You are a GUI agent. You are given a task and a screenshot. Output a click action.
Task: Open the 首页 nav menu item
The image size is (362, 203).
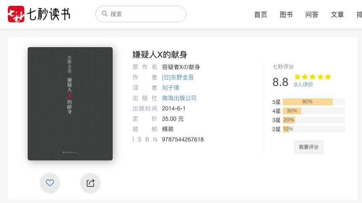(260, 14)
